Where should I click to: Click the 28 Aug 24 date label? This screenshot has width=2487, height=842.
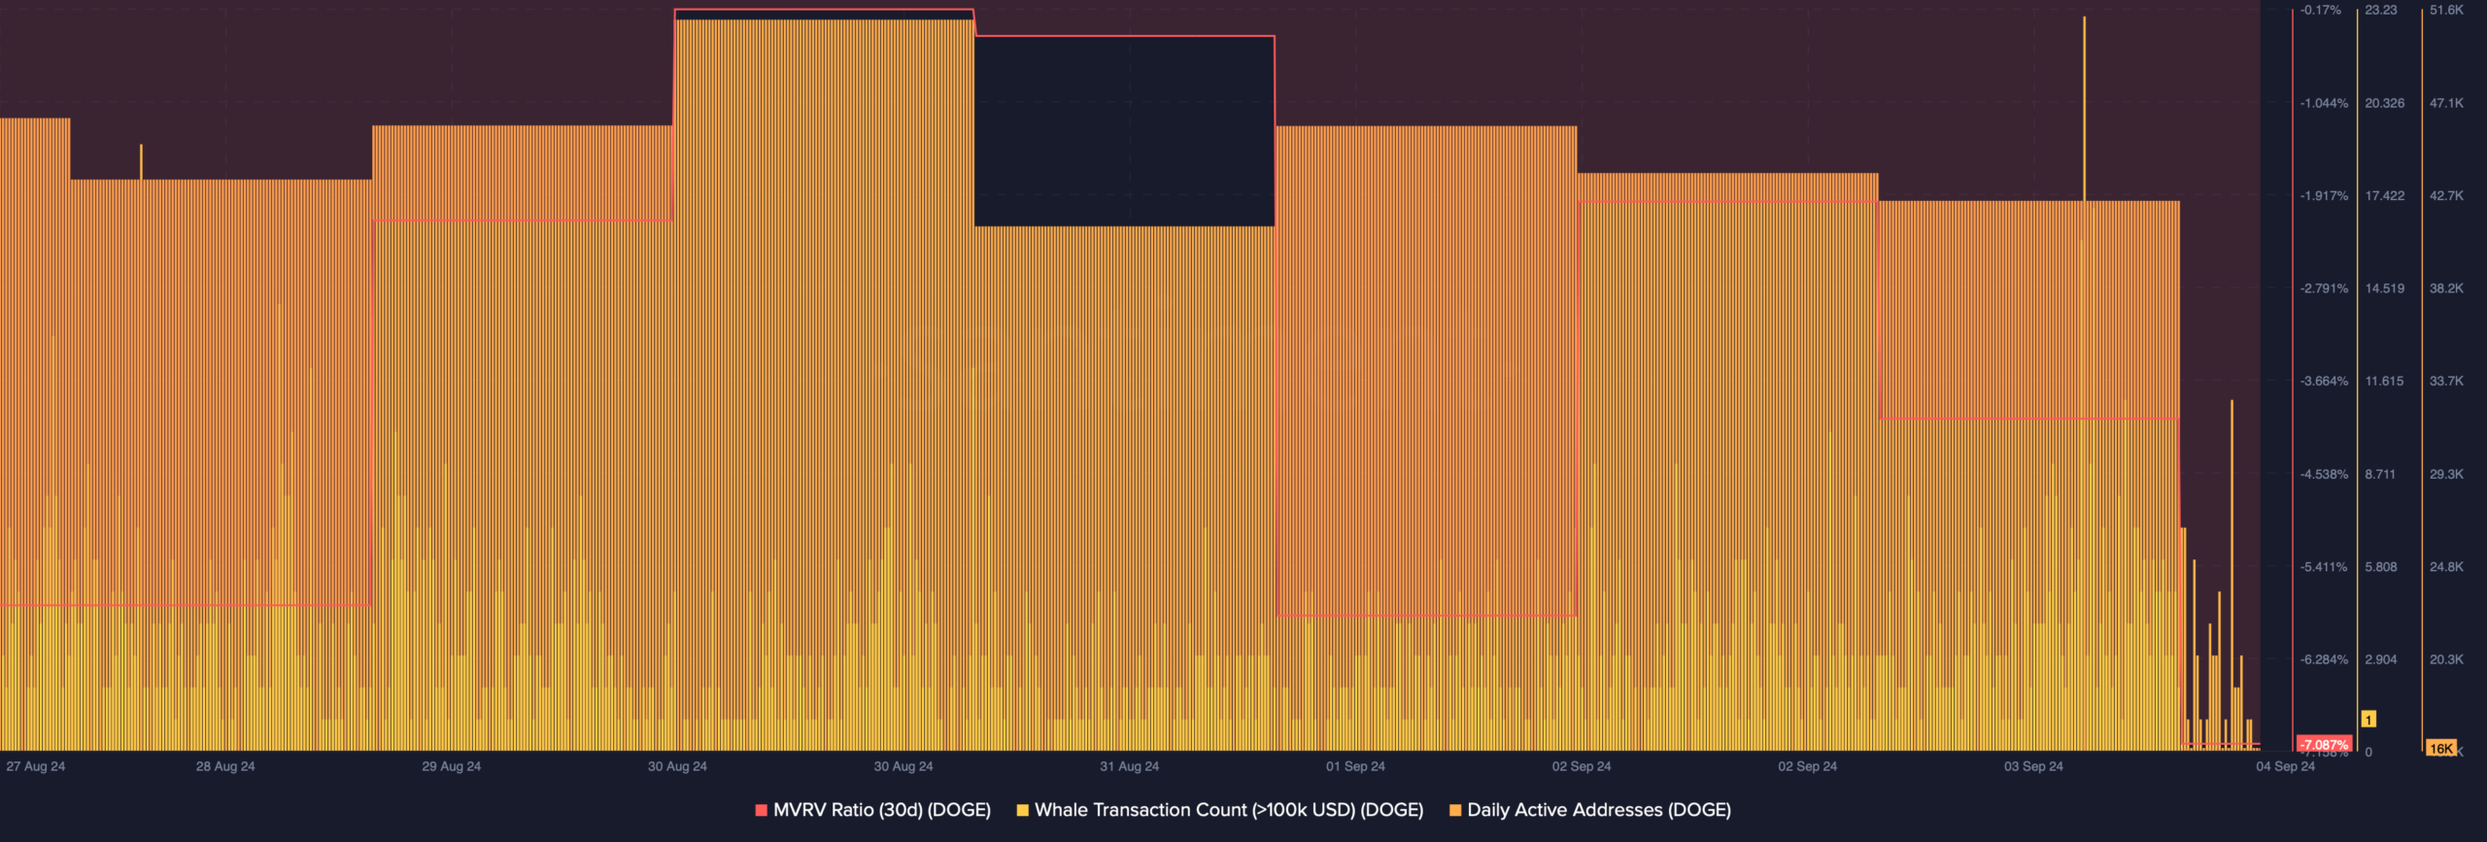click(225, 766)
